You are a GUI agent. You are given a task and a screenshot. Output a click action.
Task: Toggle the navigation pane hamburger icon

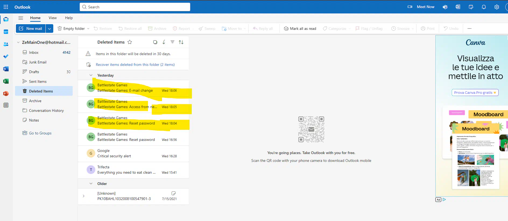tap(21, 18)
